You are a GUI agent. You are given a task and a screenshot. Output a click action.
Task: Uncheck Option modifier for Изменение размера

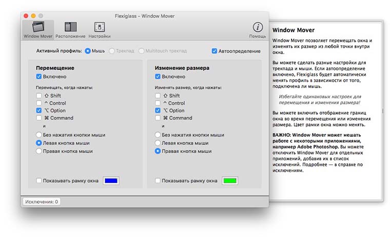click(x=158, y=111)
